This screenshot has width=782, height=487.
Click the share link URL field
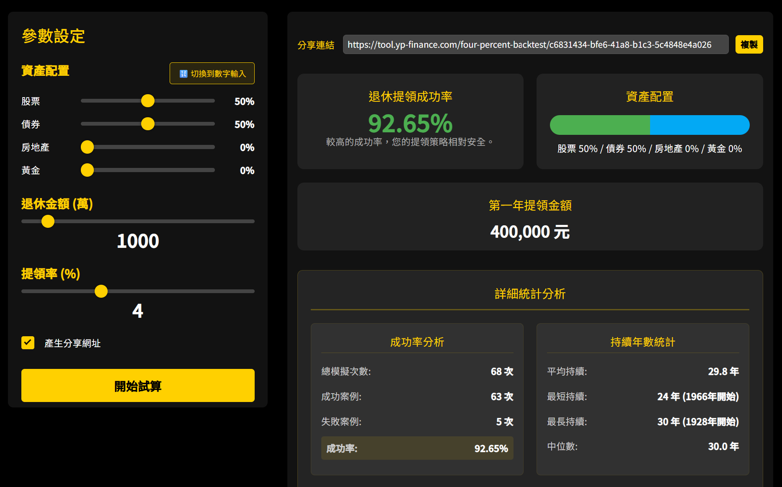coord(536,44)
